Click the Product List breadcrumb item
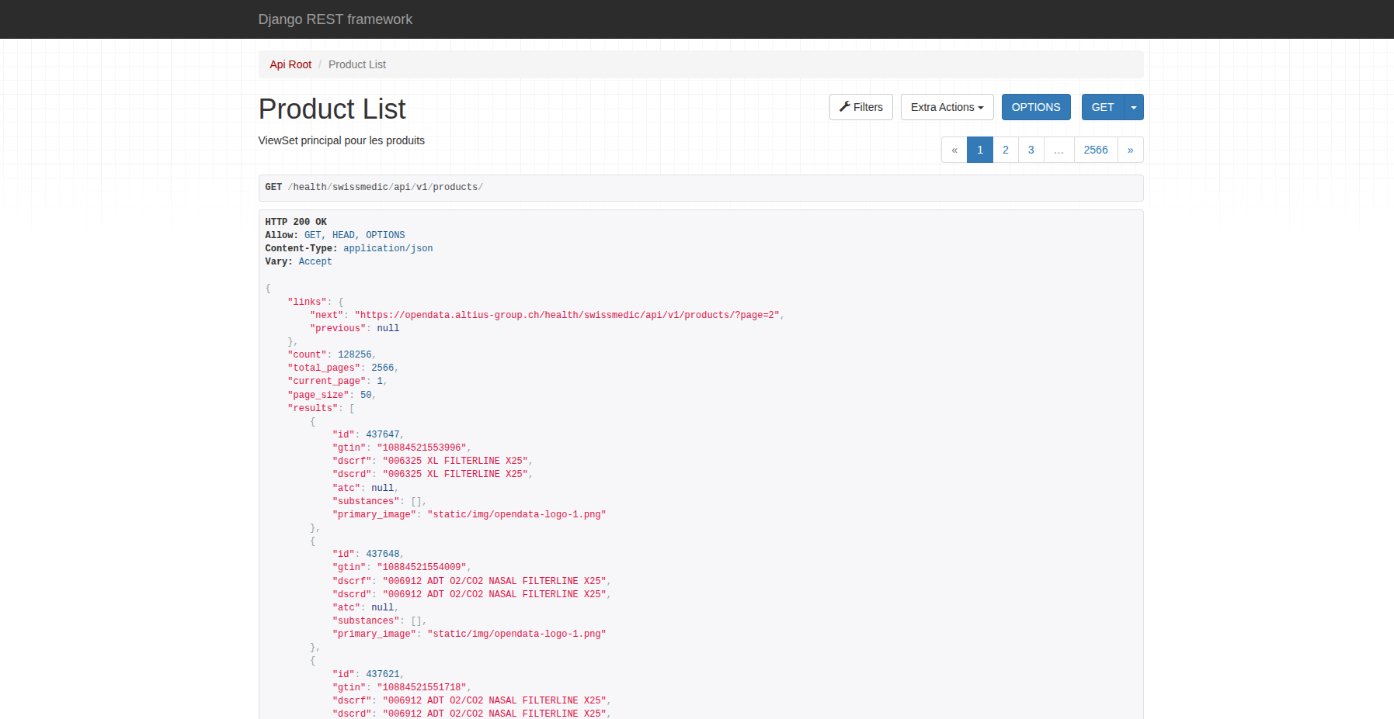This screenshot has height=719, width=1394. point(356,64)
